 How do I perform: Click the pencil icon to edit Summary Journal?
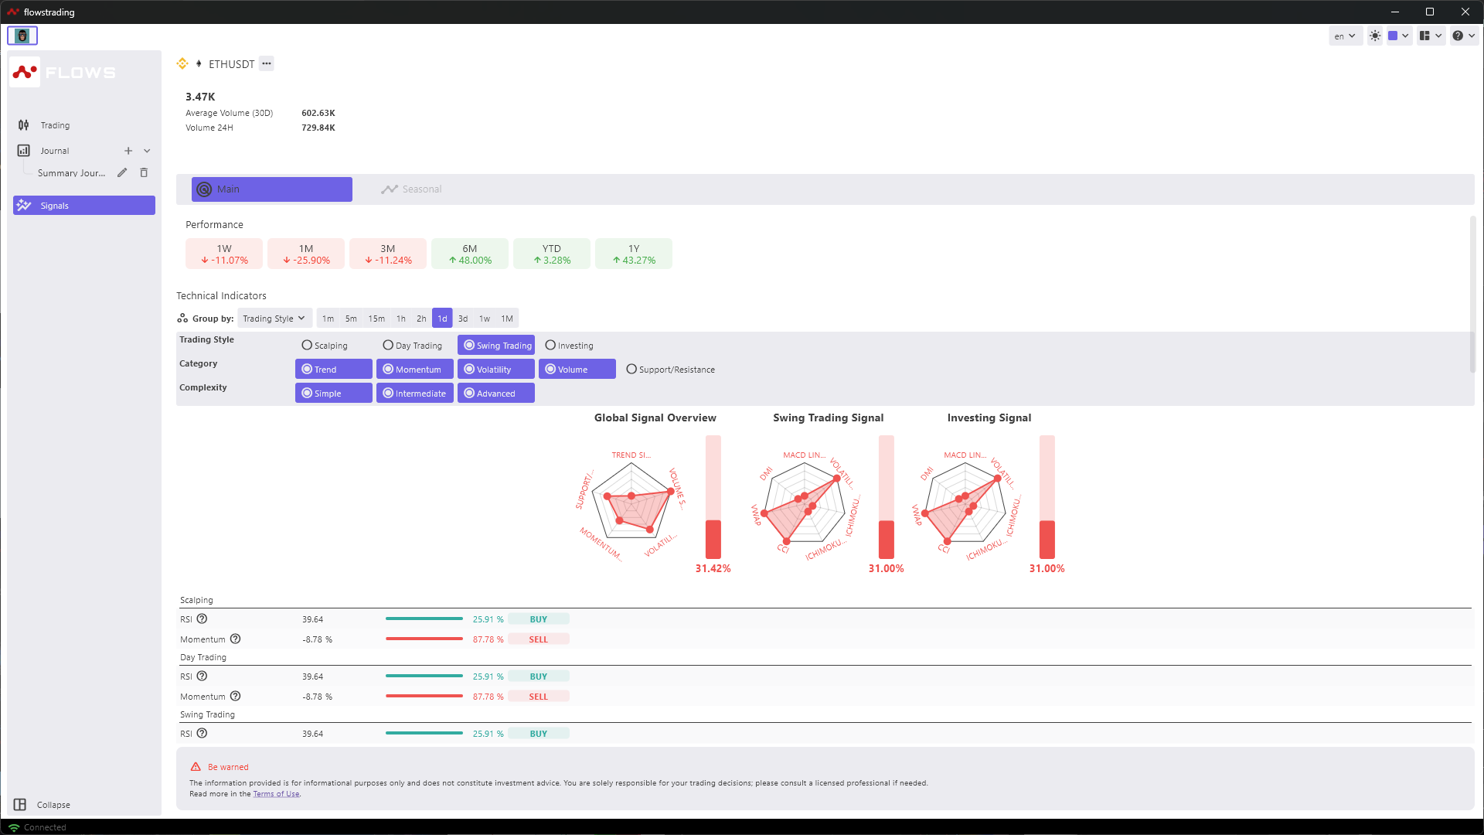(x=122, y=173)
